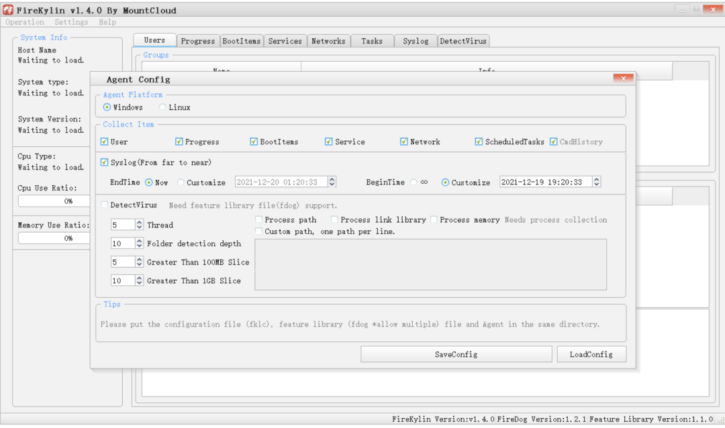Click the Thread count spinner arrows

click(x=139, y=225)
